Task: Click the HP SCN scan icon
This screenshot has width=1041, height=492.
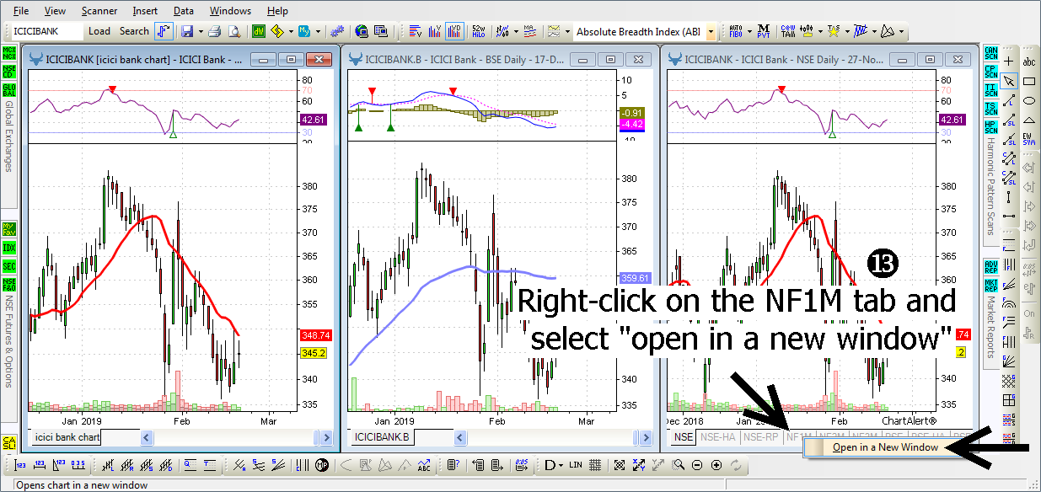Action: click(990, 128)
